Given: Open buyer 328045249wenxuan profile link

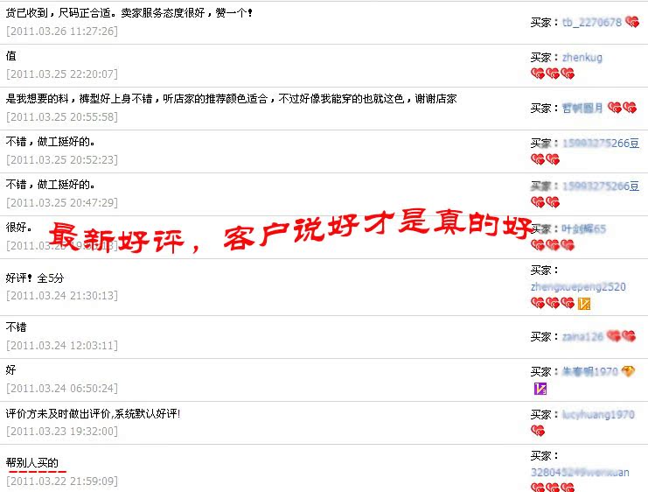Looking at the screenshot, I should click(580, 473).
